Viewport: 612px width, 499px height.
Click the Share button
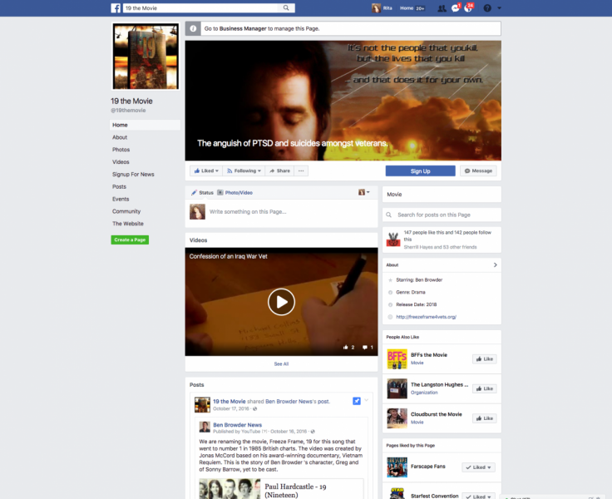point(279,171)
